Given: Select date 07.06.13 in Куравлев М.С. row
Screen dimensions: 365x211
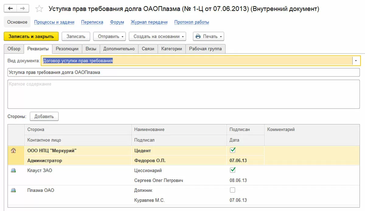Looking at the screenshot, I should point(245,200).
